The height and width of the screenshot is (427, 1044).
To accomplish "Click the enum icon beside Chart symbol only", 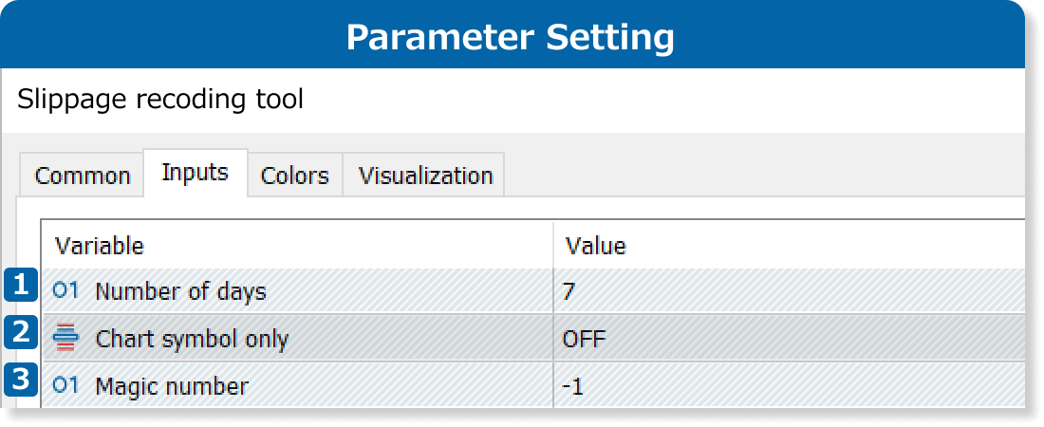I will tap(65, 338).
